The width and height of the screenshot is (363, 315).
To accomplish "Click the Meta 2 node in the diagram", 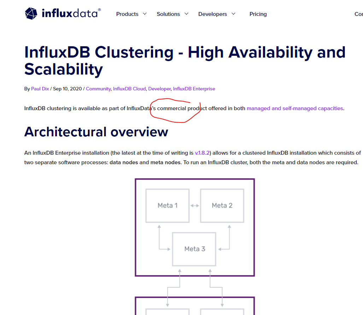I will coord(222,206).
